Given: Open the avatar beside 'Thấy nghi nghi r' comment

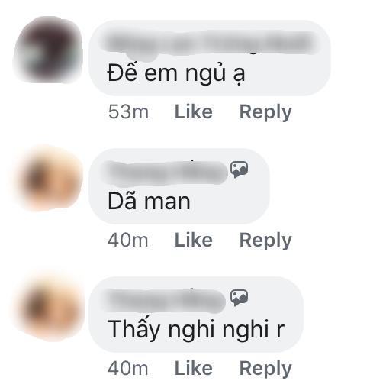Looking at the screenshot, I should 50,306.
